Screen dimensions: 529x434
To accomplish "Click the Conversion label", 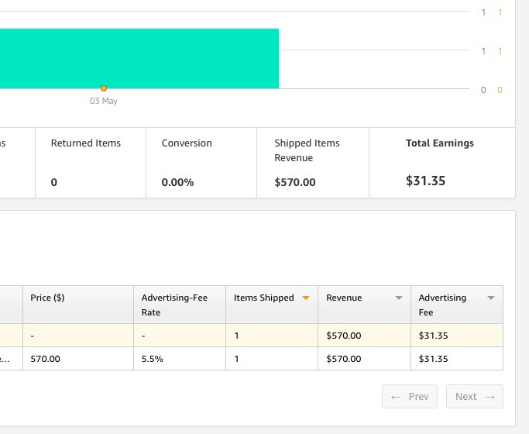I will pyautogui.click(x=187, y=143).
